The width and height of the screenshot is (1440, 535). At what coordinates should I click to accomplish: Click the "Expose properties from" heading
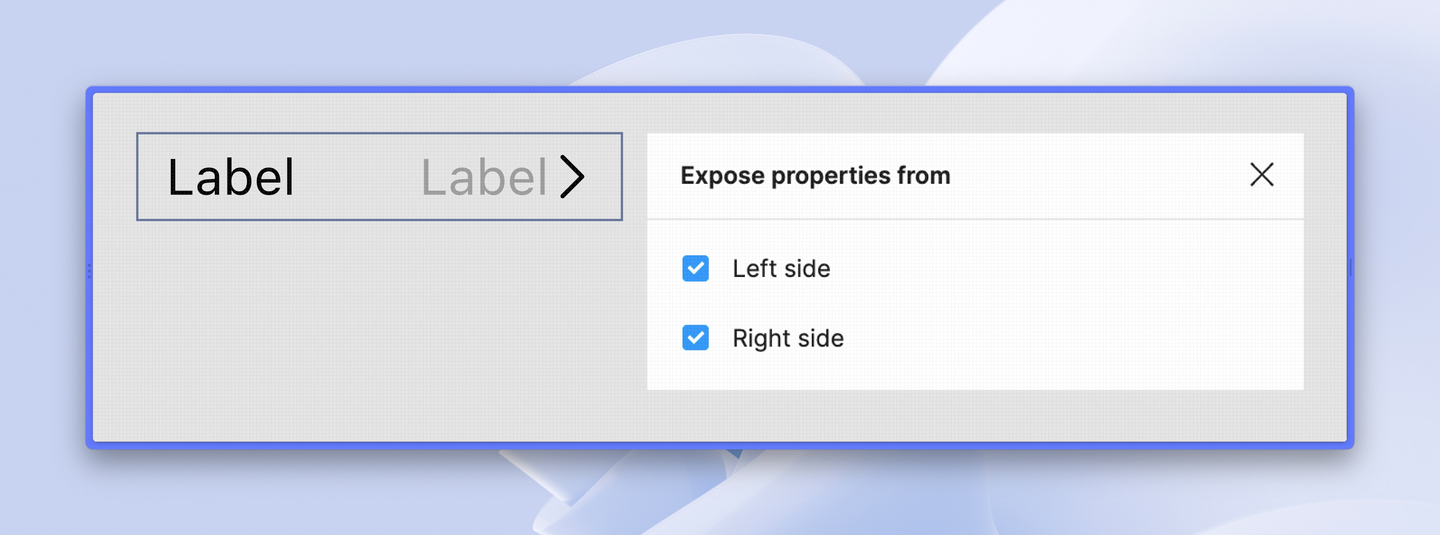pos(815,176)
